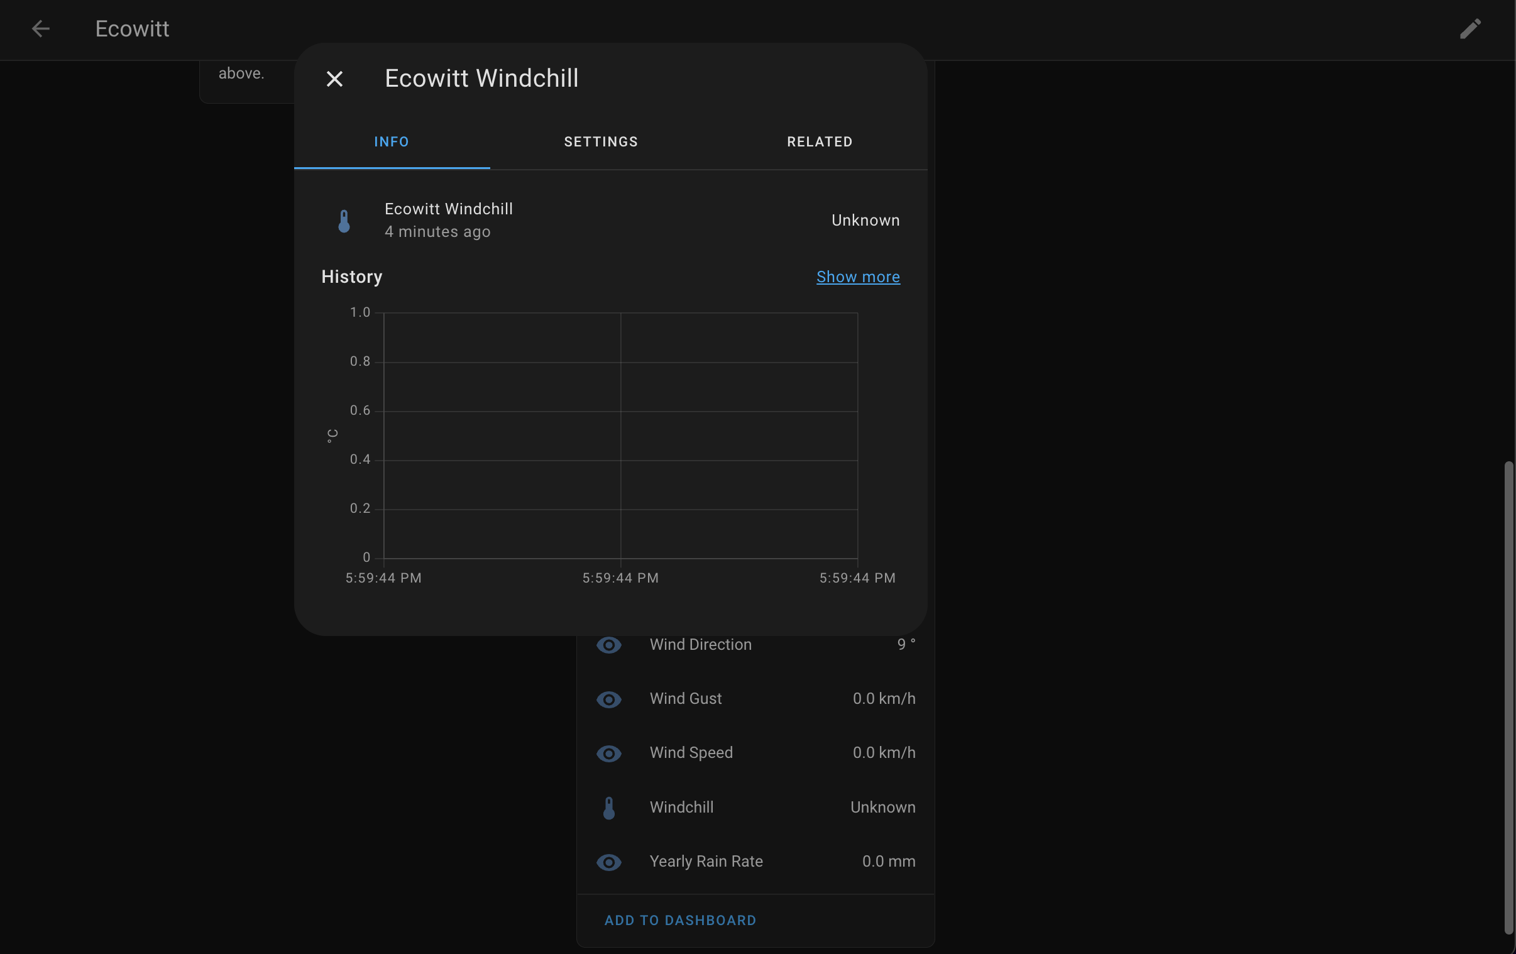Close the Ecowitt Windchill dialog
The height and width of the screenshot is (954, 1516).
tap(334, 79)
